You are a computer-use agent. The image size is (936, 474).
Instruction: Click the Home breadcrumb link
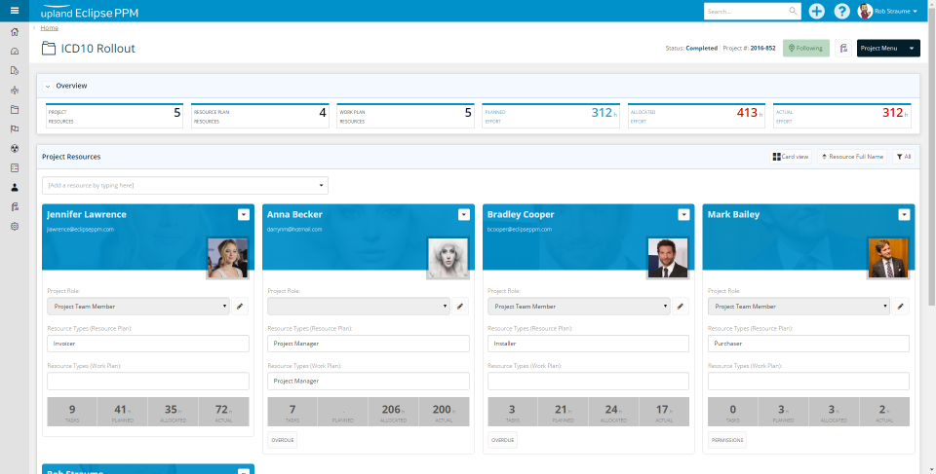pos(50,28)
